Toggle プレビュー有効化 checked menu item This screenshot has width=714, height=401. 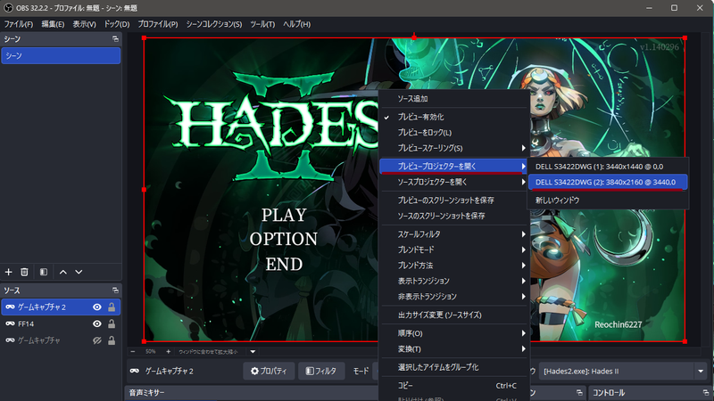tap(454, 117)
